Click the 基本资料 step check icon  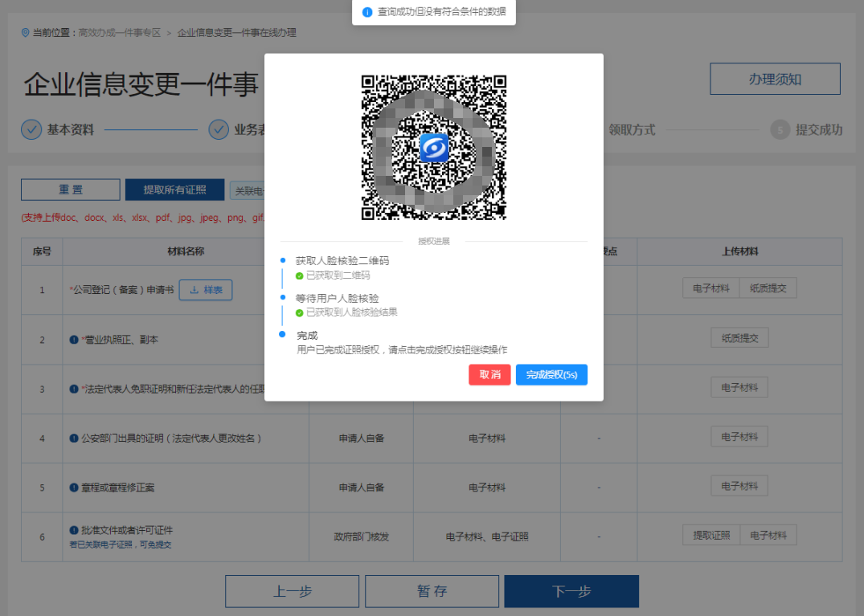(x=31, y=129)
